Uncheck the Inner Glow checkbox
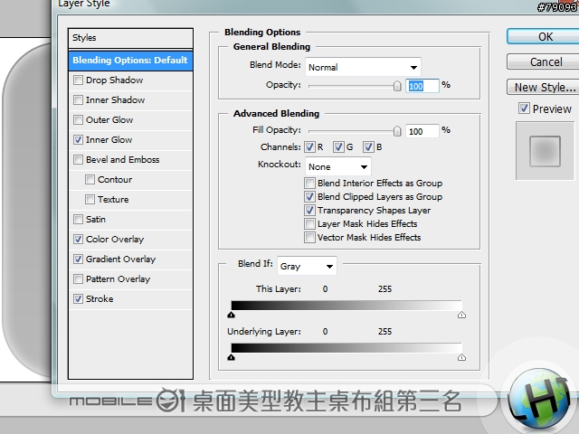 [78, 140]
